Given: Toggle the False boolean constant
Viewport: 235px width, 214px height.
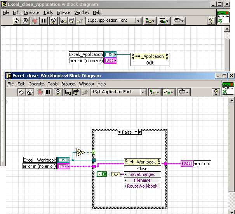Looking at the screenshot, I should [x=102, y=174].
